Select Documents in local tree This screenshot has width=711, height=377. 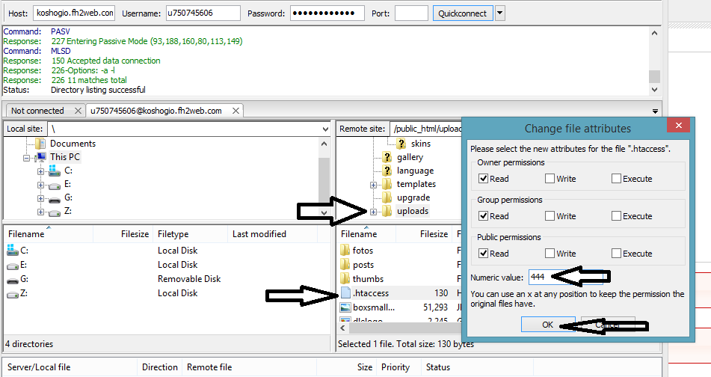click(x=73, y=144)
